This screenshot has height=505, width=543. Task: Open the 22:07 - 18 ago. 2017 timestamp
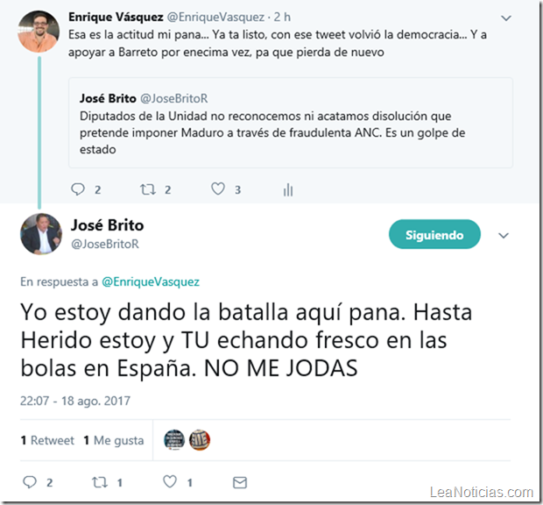click(x=75, y=401)
